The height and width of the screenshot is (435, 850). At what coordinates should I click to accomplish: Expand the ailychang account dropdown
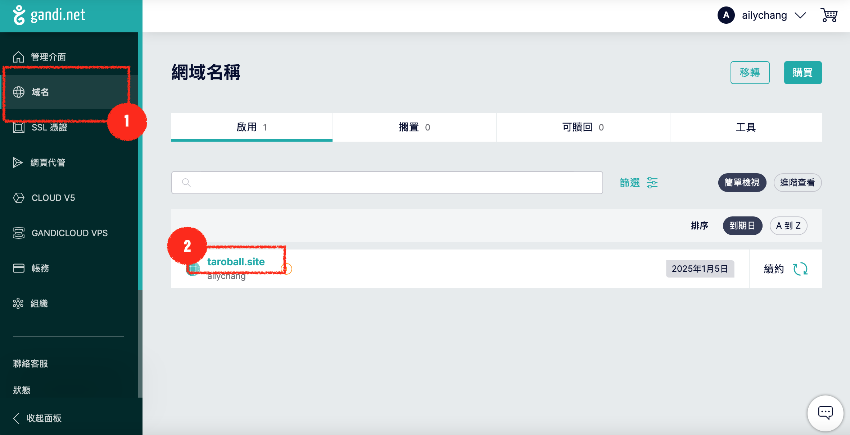coord(800,15)
